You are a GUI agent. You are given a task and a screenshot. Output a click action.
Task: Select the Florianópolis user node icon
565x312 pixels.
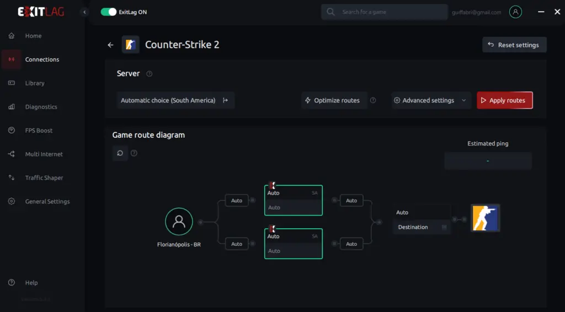click(x=179, y=222)
